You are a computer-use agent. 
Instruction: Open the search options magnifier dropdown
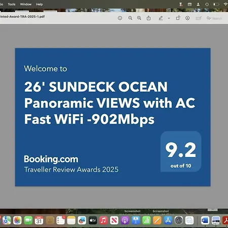coord(209,18)
